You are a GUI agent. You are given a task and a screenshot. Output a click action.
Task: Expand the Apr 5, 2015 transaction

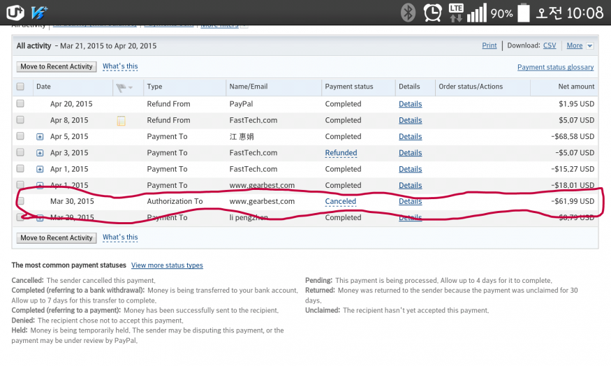40,137
